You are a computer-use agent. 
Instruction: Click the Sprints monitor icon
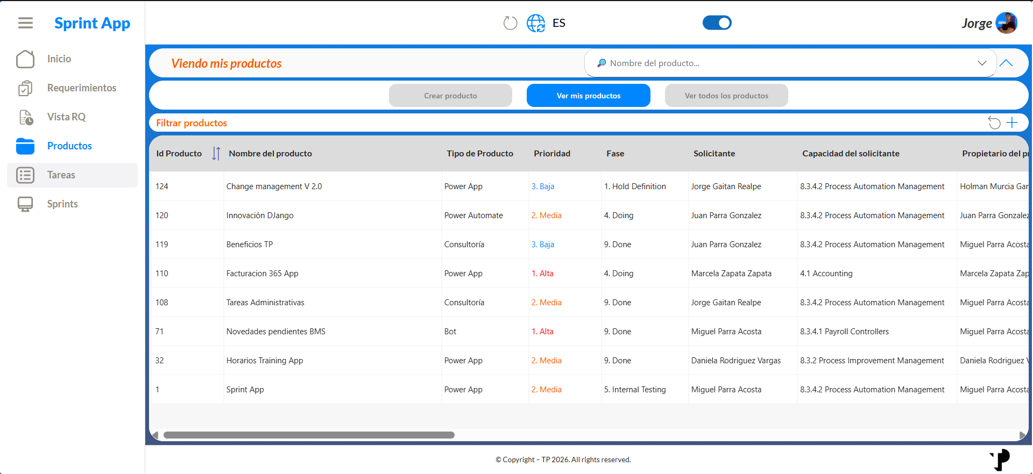click(25, 204)
